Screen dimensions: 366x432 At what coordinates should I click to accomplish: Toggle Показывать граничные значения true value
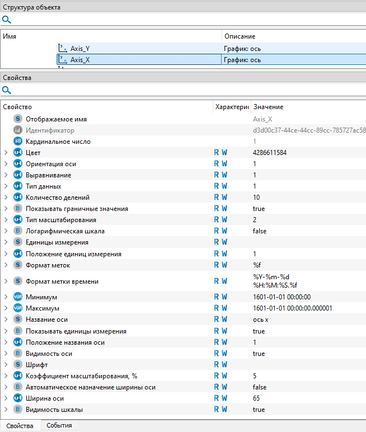pos(259,209)
